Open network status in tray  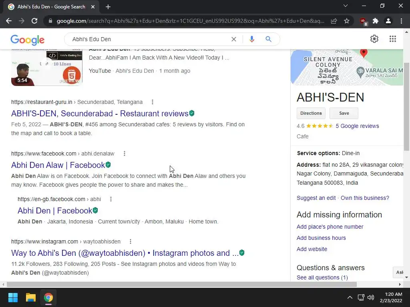(361, 297)
